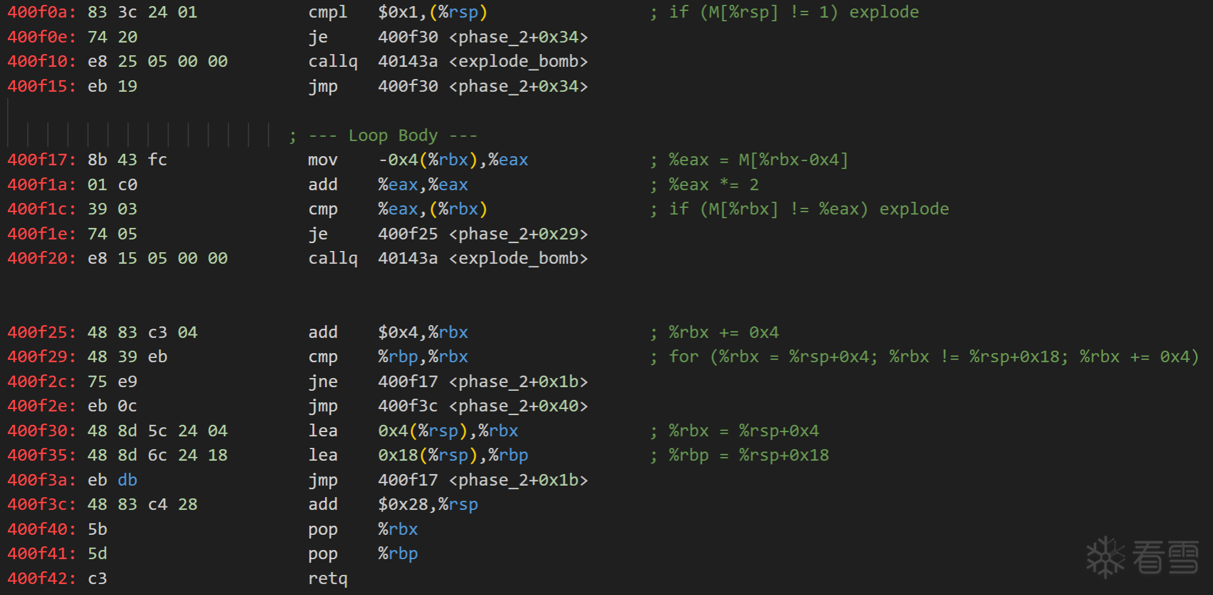Image resolution: width=1213 pixels, height=595 pixels.
Task: Click the blue "db" byte on 400f3a
Action: coord(128,480)
